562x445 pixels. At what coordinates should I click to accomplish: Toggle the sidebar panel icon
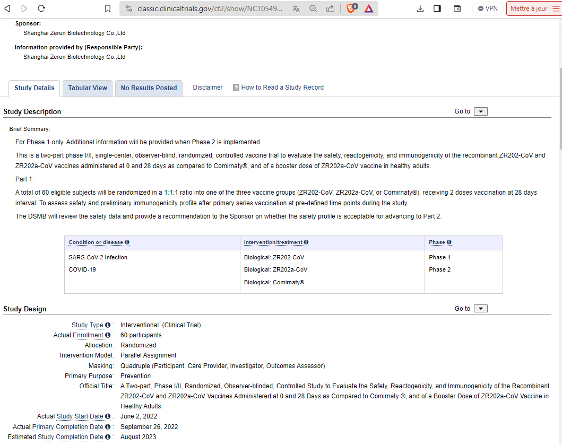click(x=437, y=8)
